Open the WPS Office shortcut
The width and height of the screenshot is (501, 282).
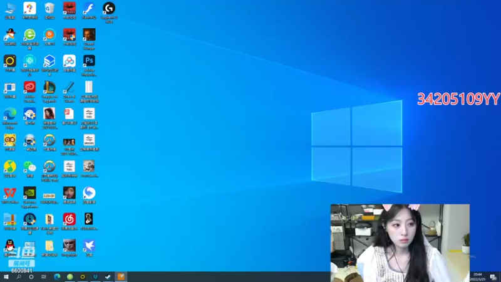pyautogui.click(x=10, y=195)
